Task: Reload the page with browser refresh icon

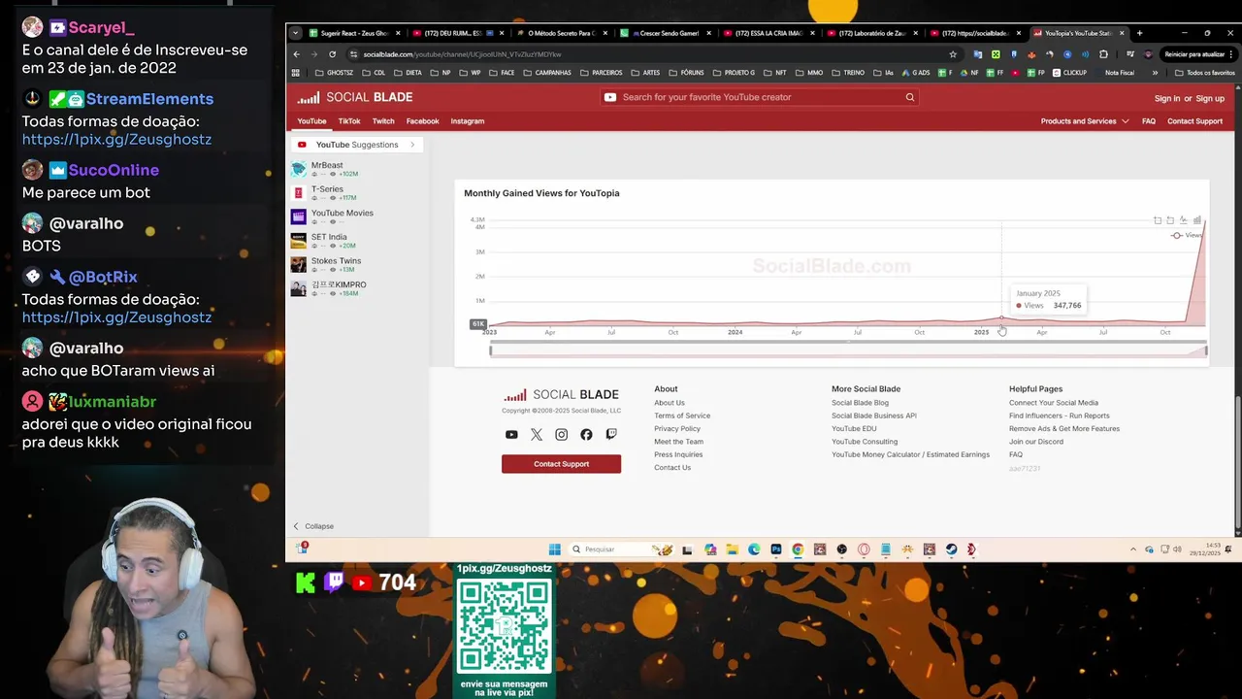Action: [332, 54]
